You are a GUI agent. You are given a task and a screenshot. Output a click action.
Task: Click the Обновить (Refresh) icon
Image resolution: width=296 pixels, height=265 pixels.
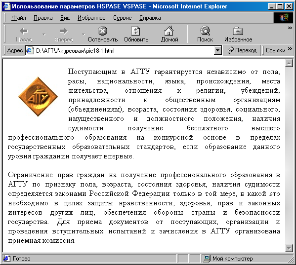[136, 31]
